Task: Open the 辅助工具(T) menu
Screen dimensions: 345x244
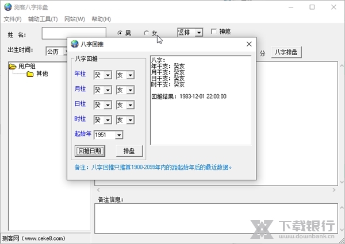Action: (x=43, y=19)
